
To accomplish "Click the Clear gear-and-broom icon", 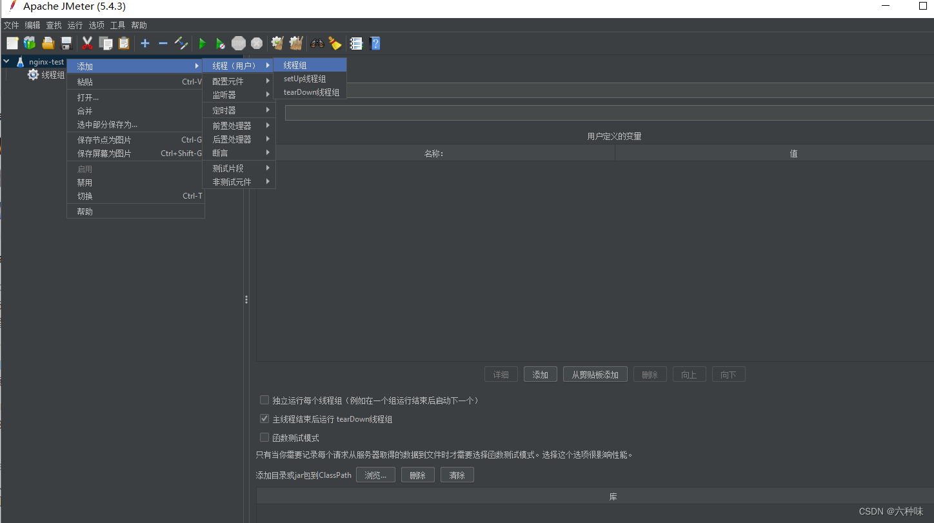I will (x=277, y=43).
